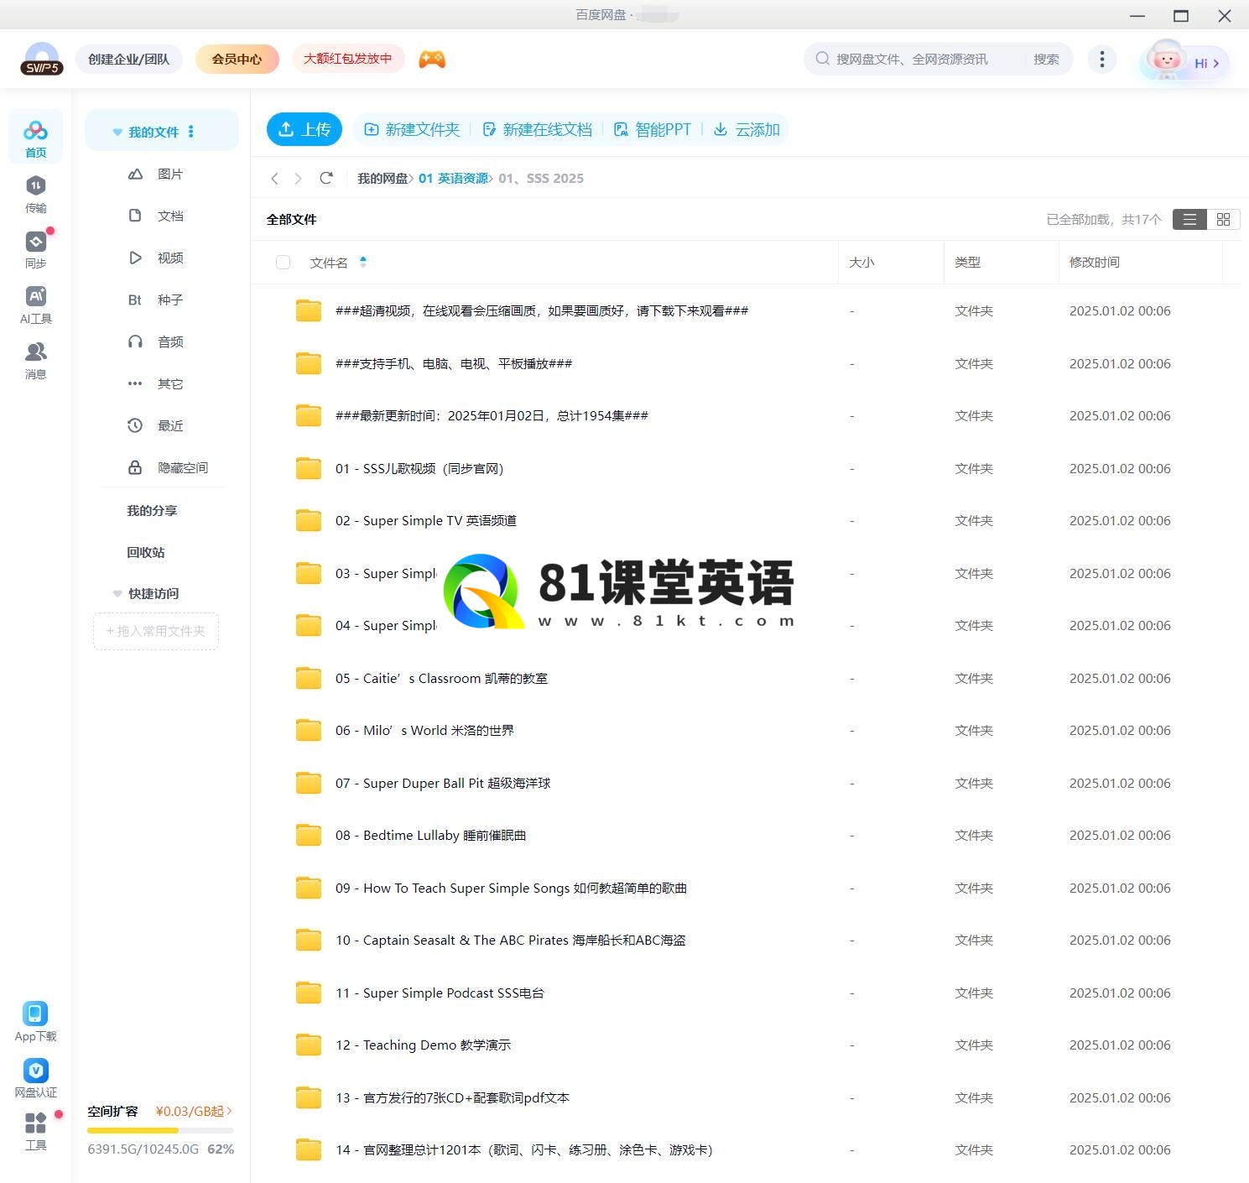Sort by 修改时间 column header
This screenshot has height=1183, width=1249.
[x=1094, y=262]
